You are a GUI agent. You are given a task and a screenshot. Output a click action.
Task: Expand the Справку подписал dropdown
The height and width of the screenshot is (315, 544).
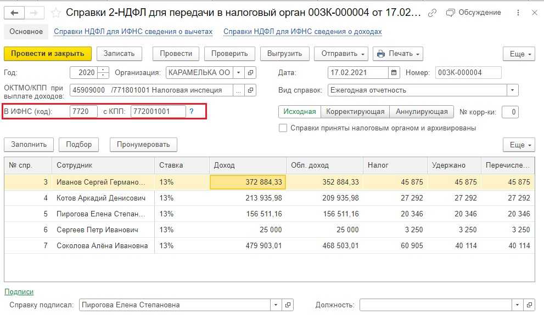coord(276,305)
